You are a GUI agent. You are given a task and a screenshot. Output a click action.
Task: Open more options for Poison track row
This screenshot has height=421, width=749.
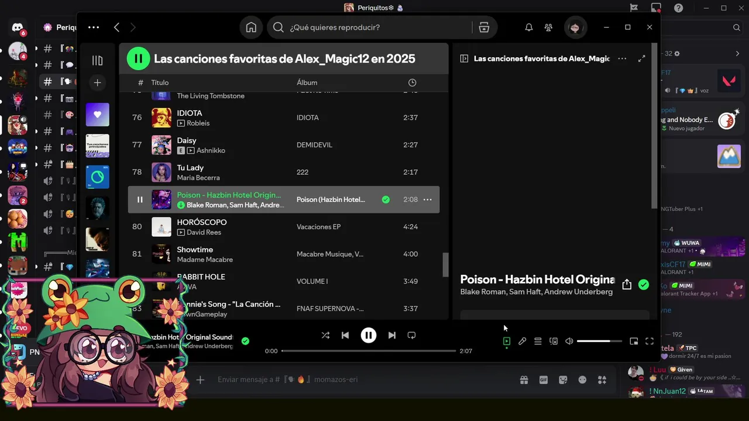click(x=428, y=199)
